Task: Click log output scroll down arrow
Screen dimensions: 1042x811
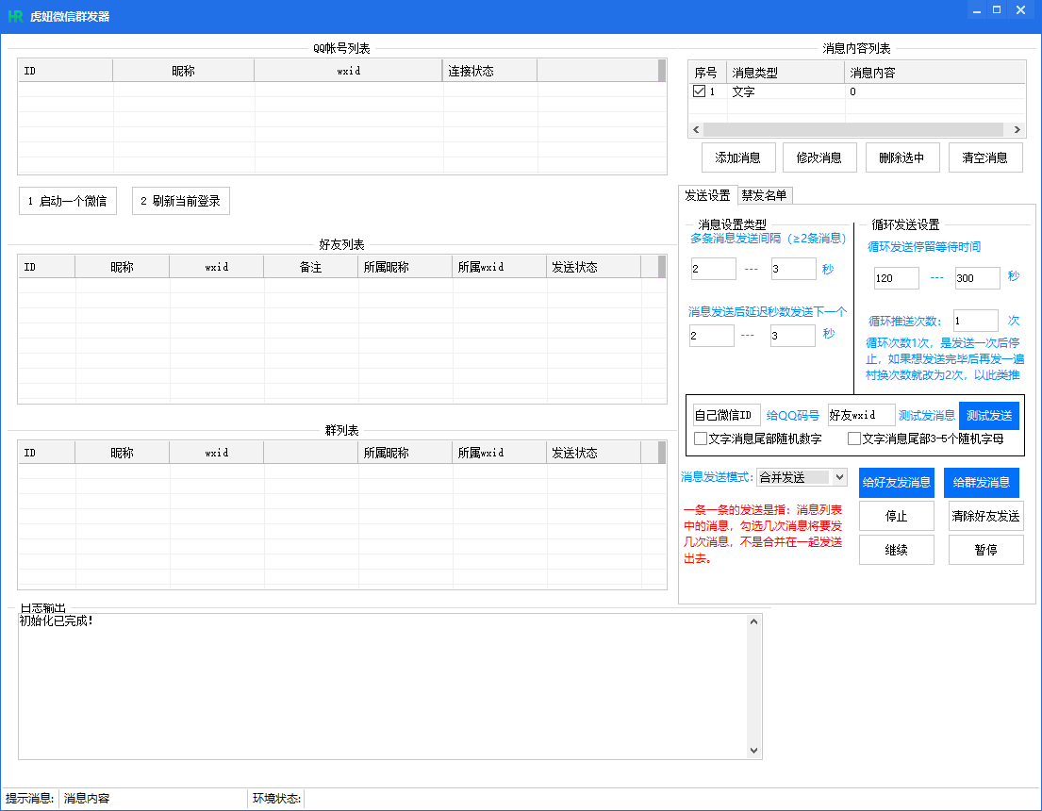Action: (x=753, y=751)
